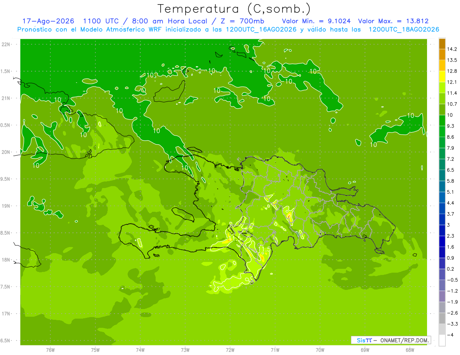Select the 'Valor Min. = 9.1024' text
This screenshot has height=355, width=460.
point(317,21)
